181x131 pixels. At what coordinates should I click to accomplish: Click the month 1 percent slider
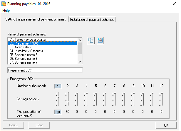tap(58, 99)
